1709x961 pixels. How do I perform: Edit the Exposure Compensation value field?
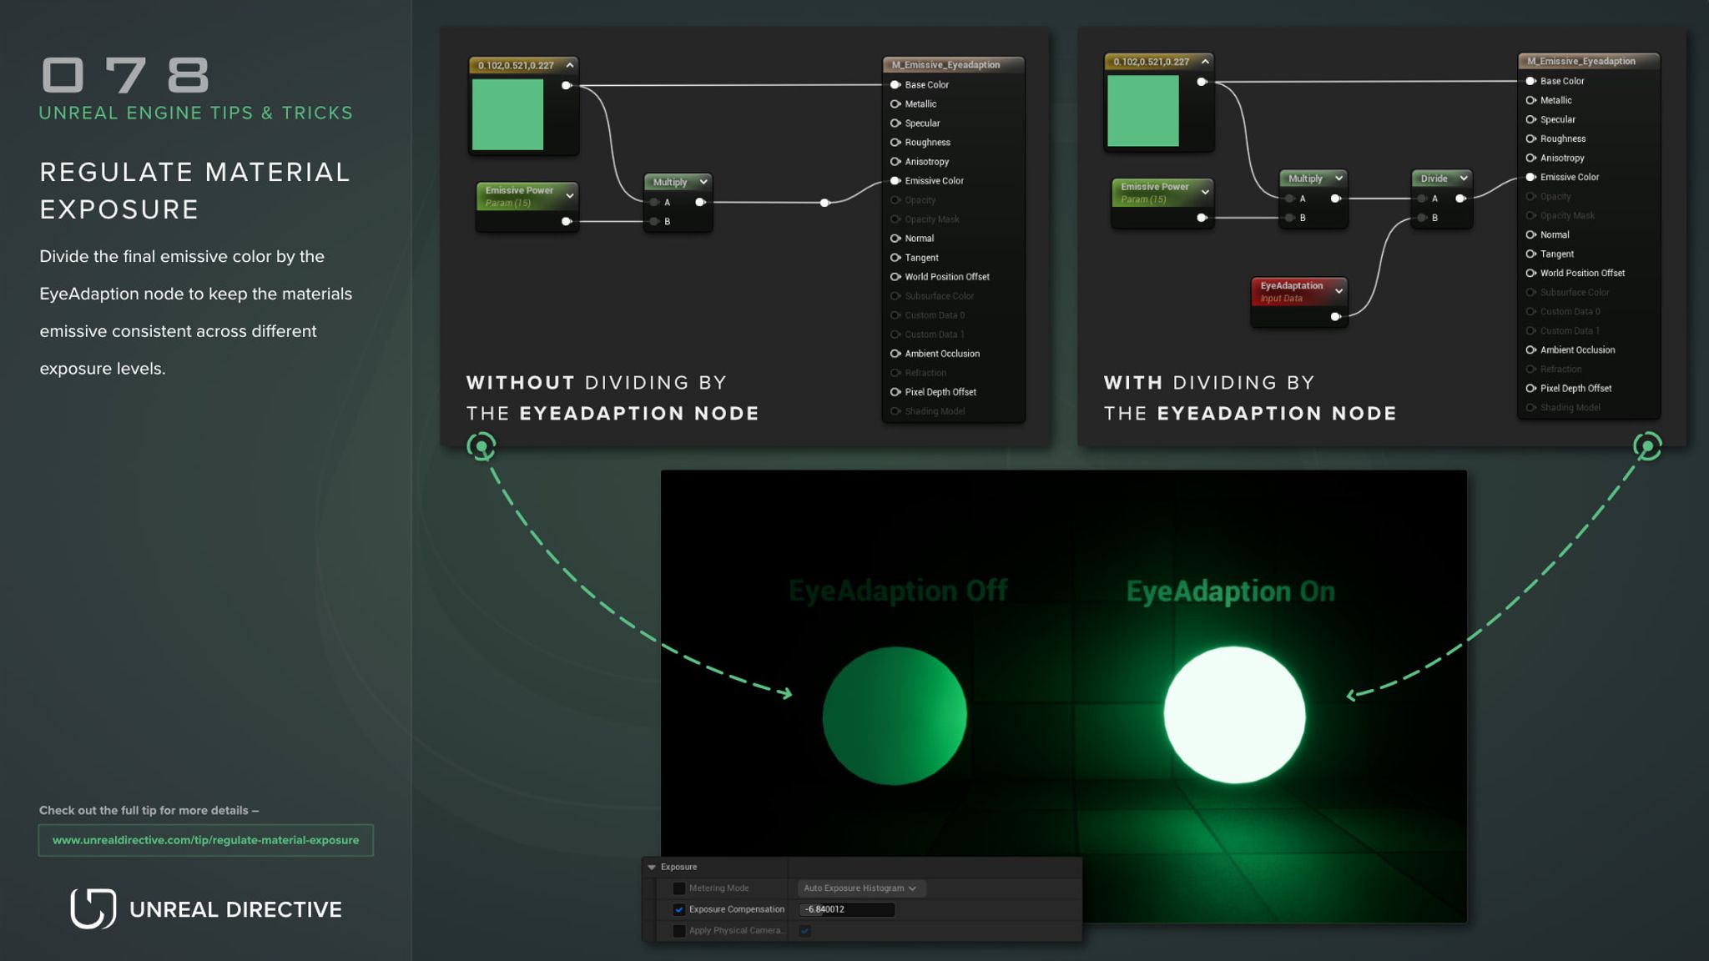(x=846, y=909)
